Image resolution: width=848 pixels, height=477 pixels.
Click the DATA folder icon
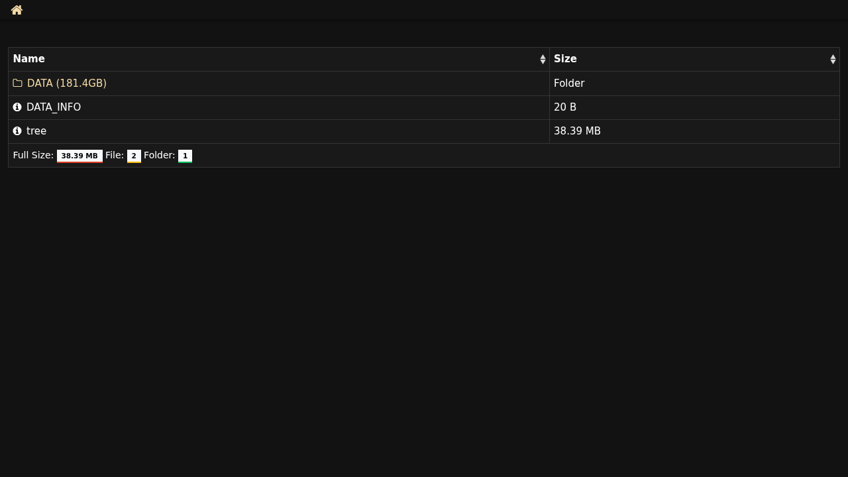(17, 83)
